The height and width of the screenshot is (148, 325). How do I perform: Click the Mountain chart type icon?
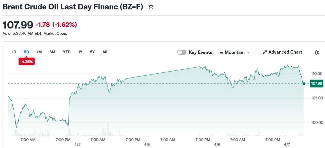point(222,52)
